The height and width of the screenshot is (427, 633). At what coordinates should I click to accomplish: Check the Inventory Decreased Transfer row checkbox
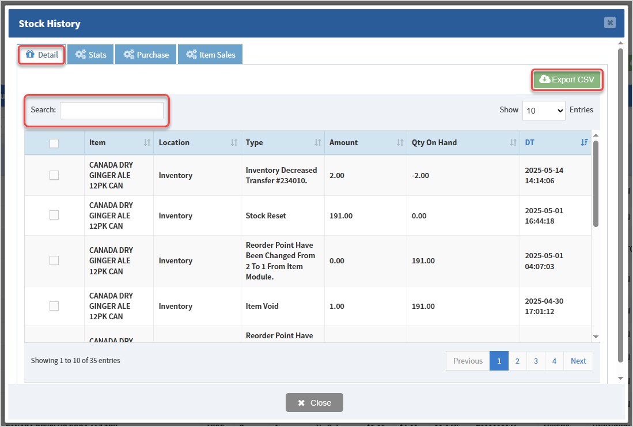(54, 175)
